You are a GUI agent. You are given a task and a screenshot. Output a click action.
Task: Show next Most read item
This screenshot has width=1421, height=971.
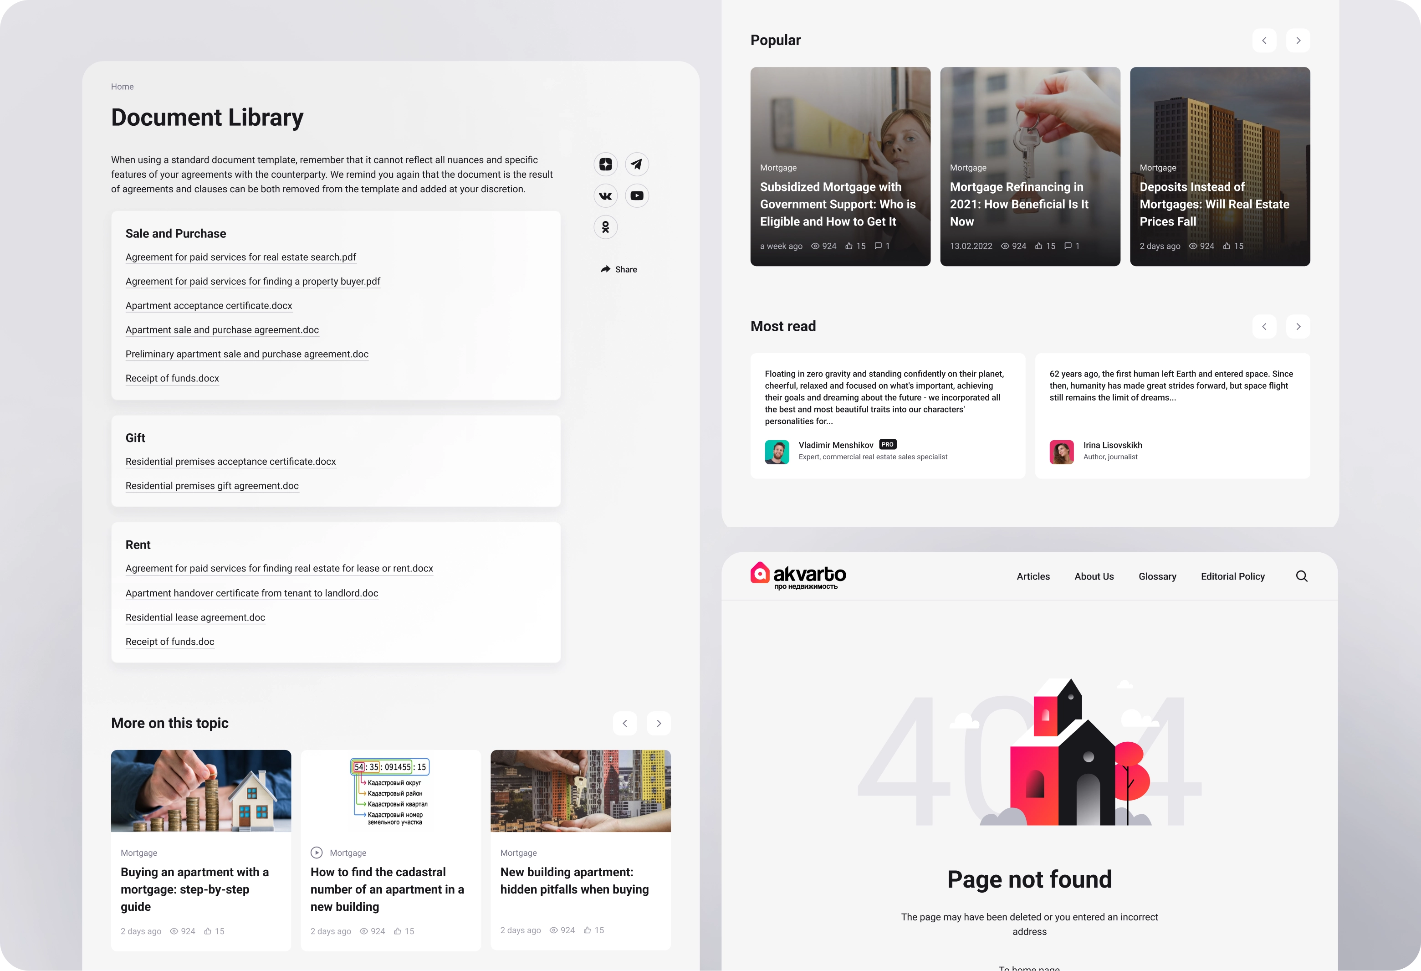point(1298,327)
